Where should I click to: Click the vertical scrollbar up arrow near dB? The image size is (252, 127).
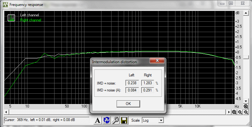(246, 13)
